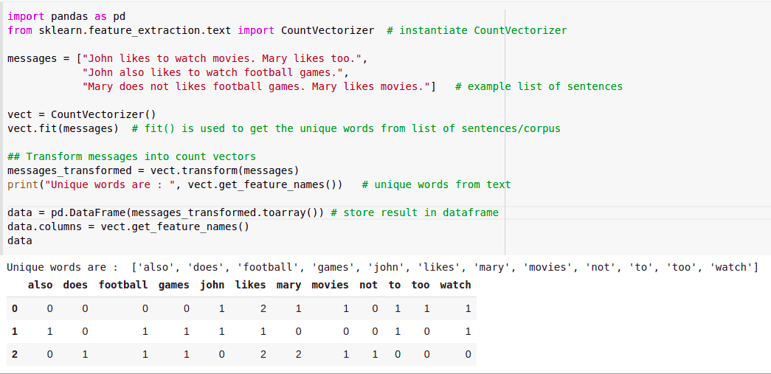Click 'John also likes to watch football games' string
This screenshot has width=771, height=374.
pos(215,73)
